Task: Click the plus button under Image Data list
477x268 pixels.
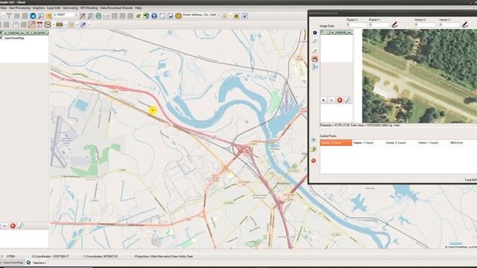Action: (x=323, y=100)
